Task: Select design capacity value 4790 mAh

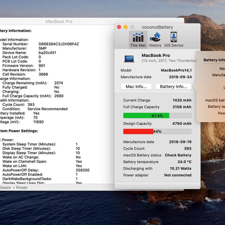Action: [182, 123]
